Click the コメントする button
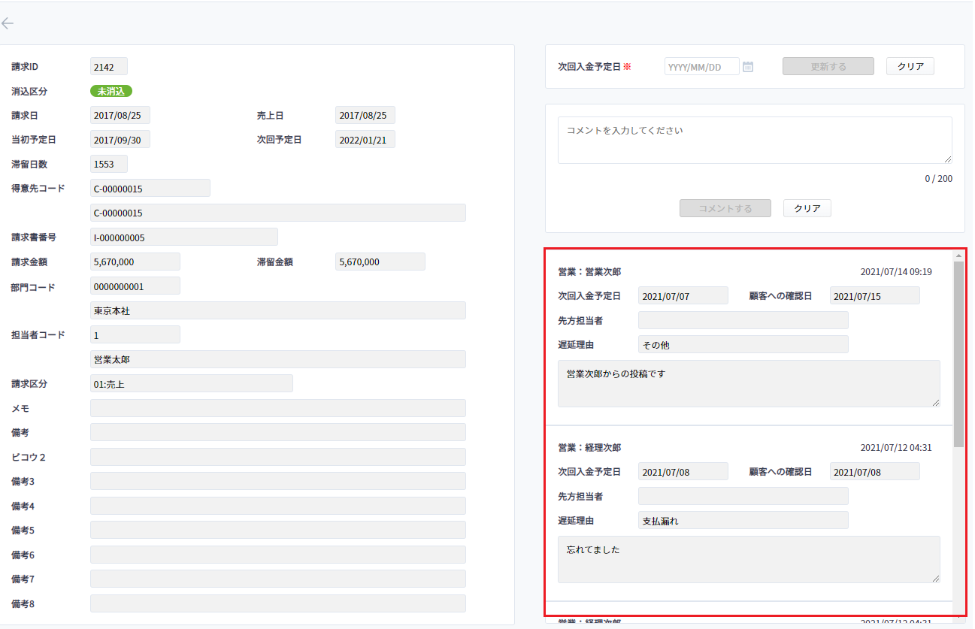975x629 pixels. (725, 208)
